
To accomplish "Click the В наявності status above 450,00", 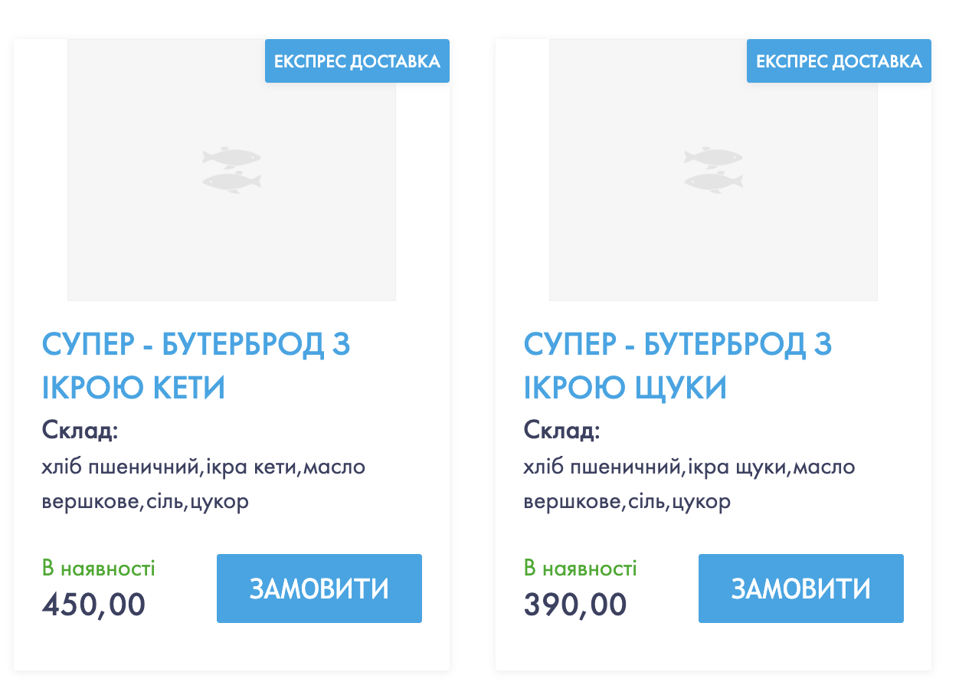I will [99, 569].
